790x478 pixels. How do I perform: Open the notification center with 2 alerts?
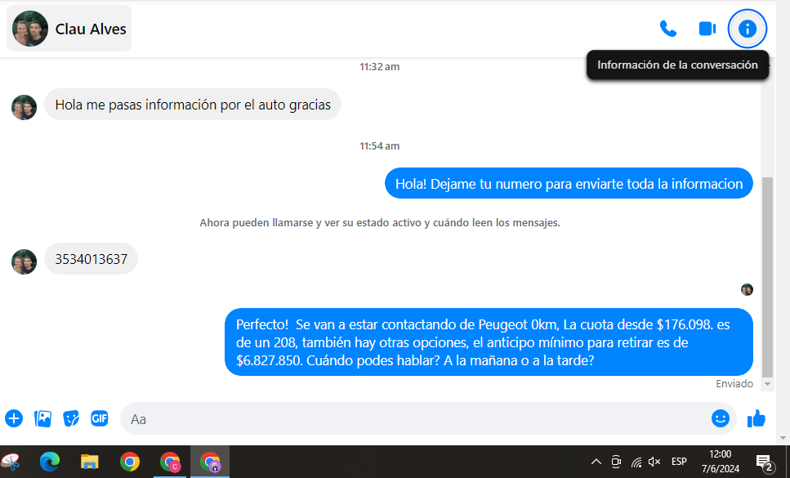[765, 462]
